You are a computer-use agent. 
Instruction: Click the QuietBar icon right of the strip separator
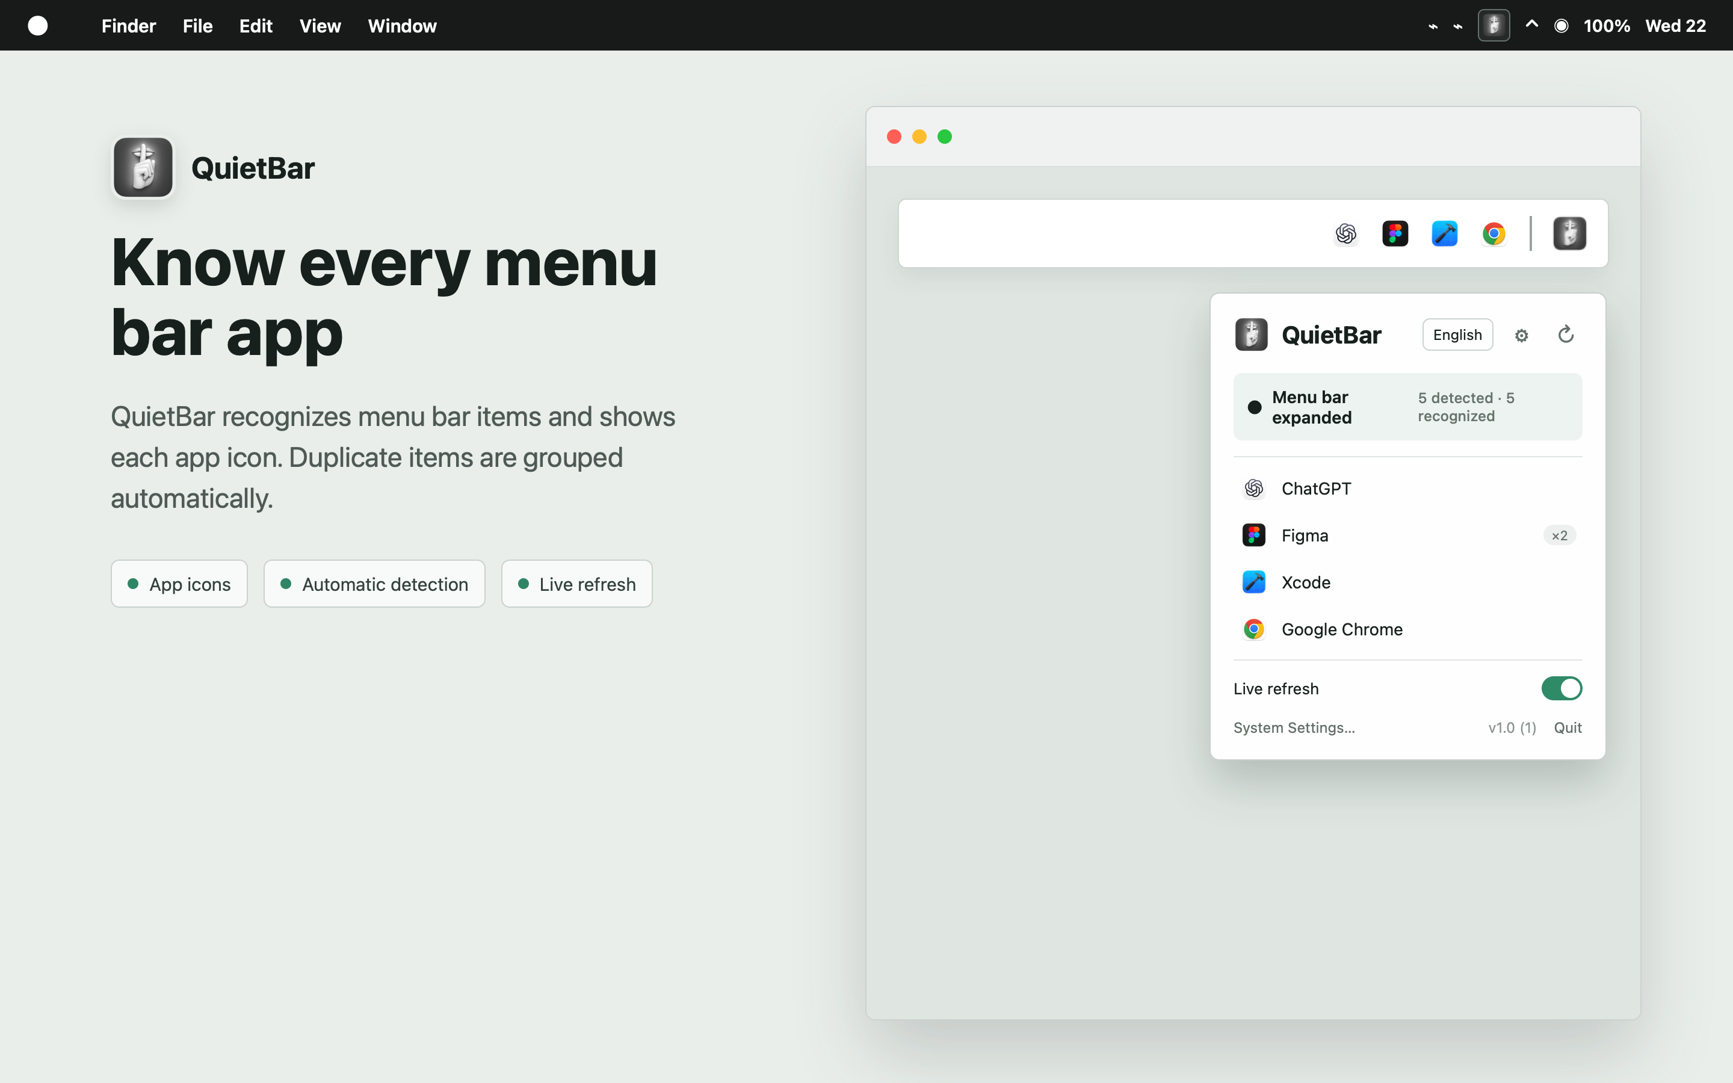1570,233
